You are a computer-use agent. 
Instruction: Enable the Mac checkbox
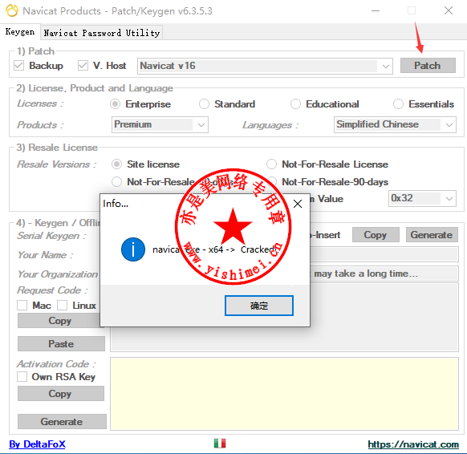[x=22, y=305]
